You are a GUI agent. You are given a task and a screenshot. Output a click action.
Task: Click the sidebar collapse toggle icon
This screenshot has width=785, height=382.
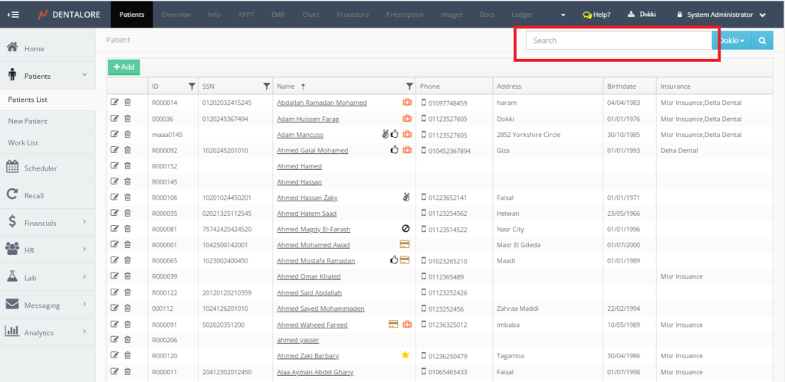pos(15,15)
